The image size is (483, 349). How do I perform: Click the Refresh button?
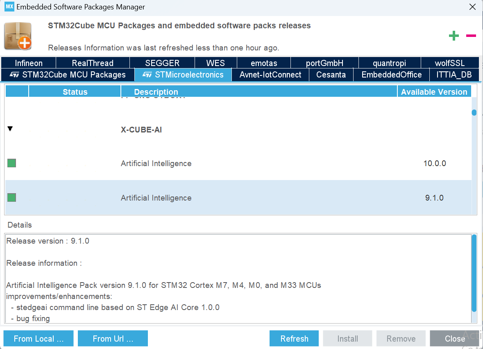tap(294, 338)
